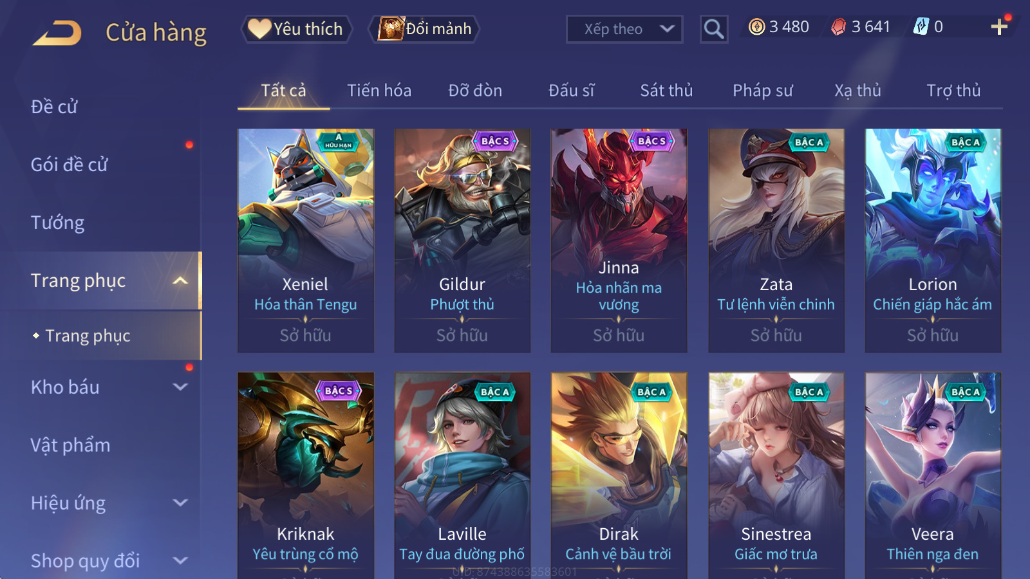Open Yêu thích favorites heart button

click(297, 29)
